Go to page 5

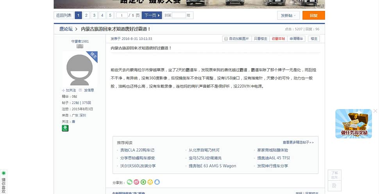click(x=110, y=16)
